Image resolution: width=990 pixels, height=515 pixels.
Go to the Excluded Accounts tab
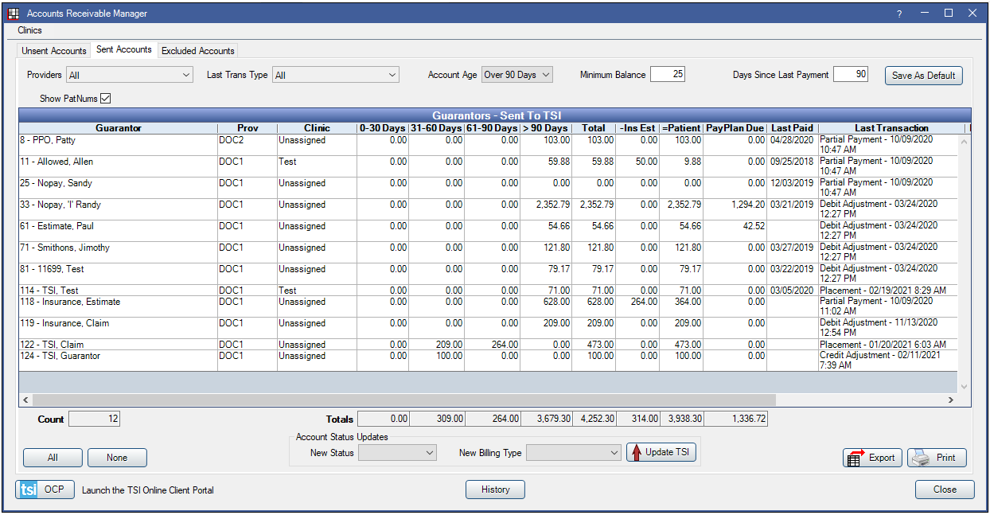[198, 51]
